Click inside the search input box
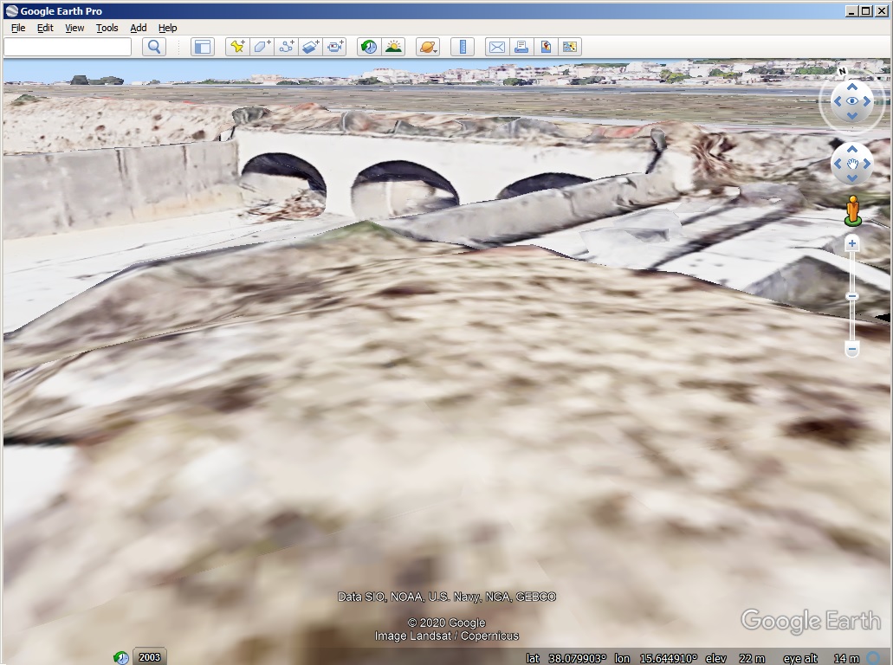 point(69,47)
